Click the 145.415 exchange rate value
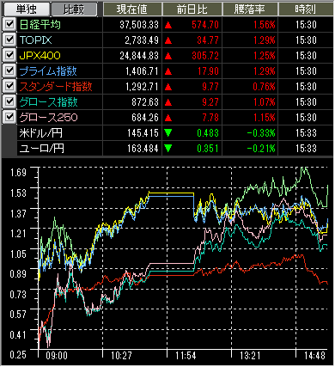 click(143, 133)
